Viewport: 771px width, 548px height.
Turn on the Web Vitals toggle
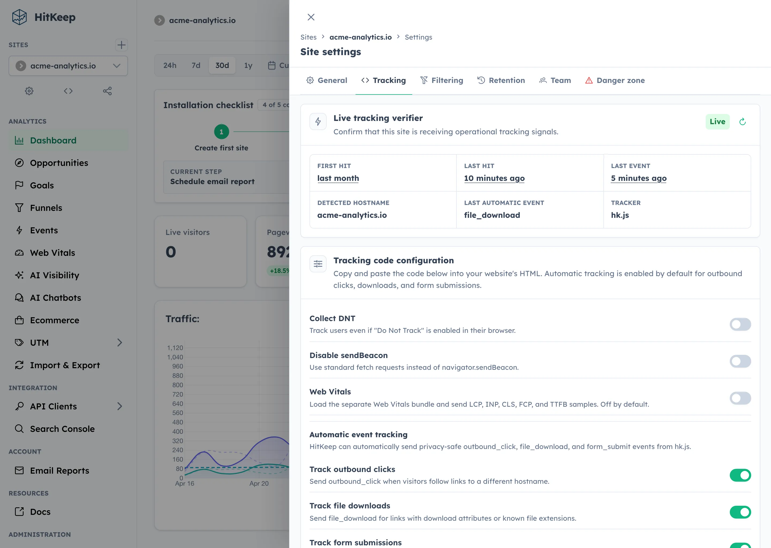tap(740, 398)
